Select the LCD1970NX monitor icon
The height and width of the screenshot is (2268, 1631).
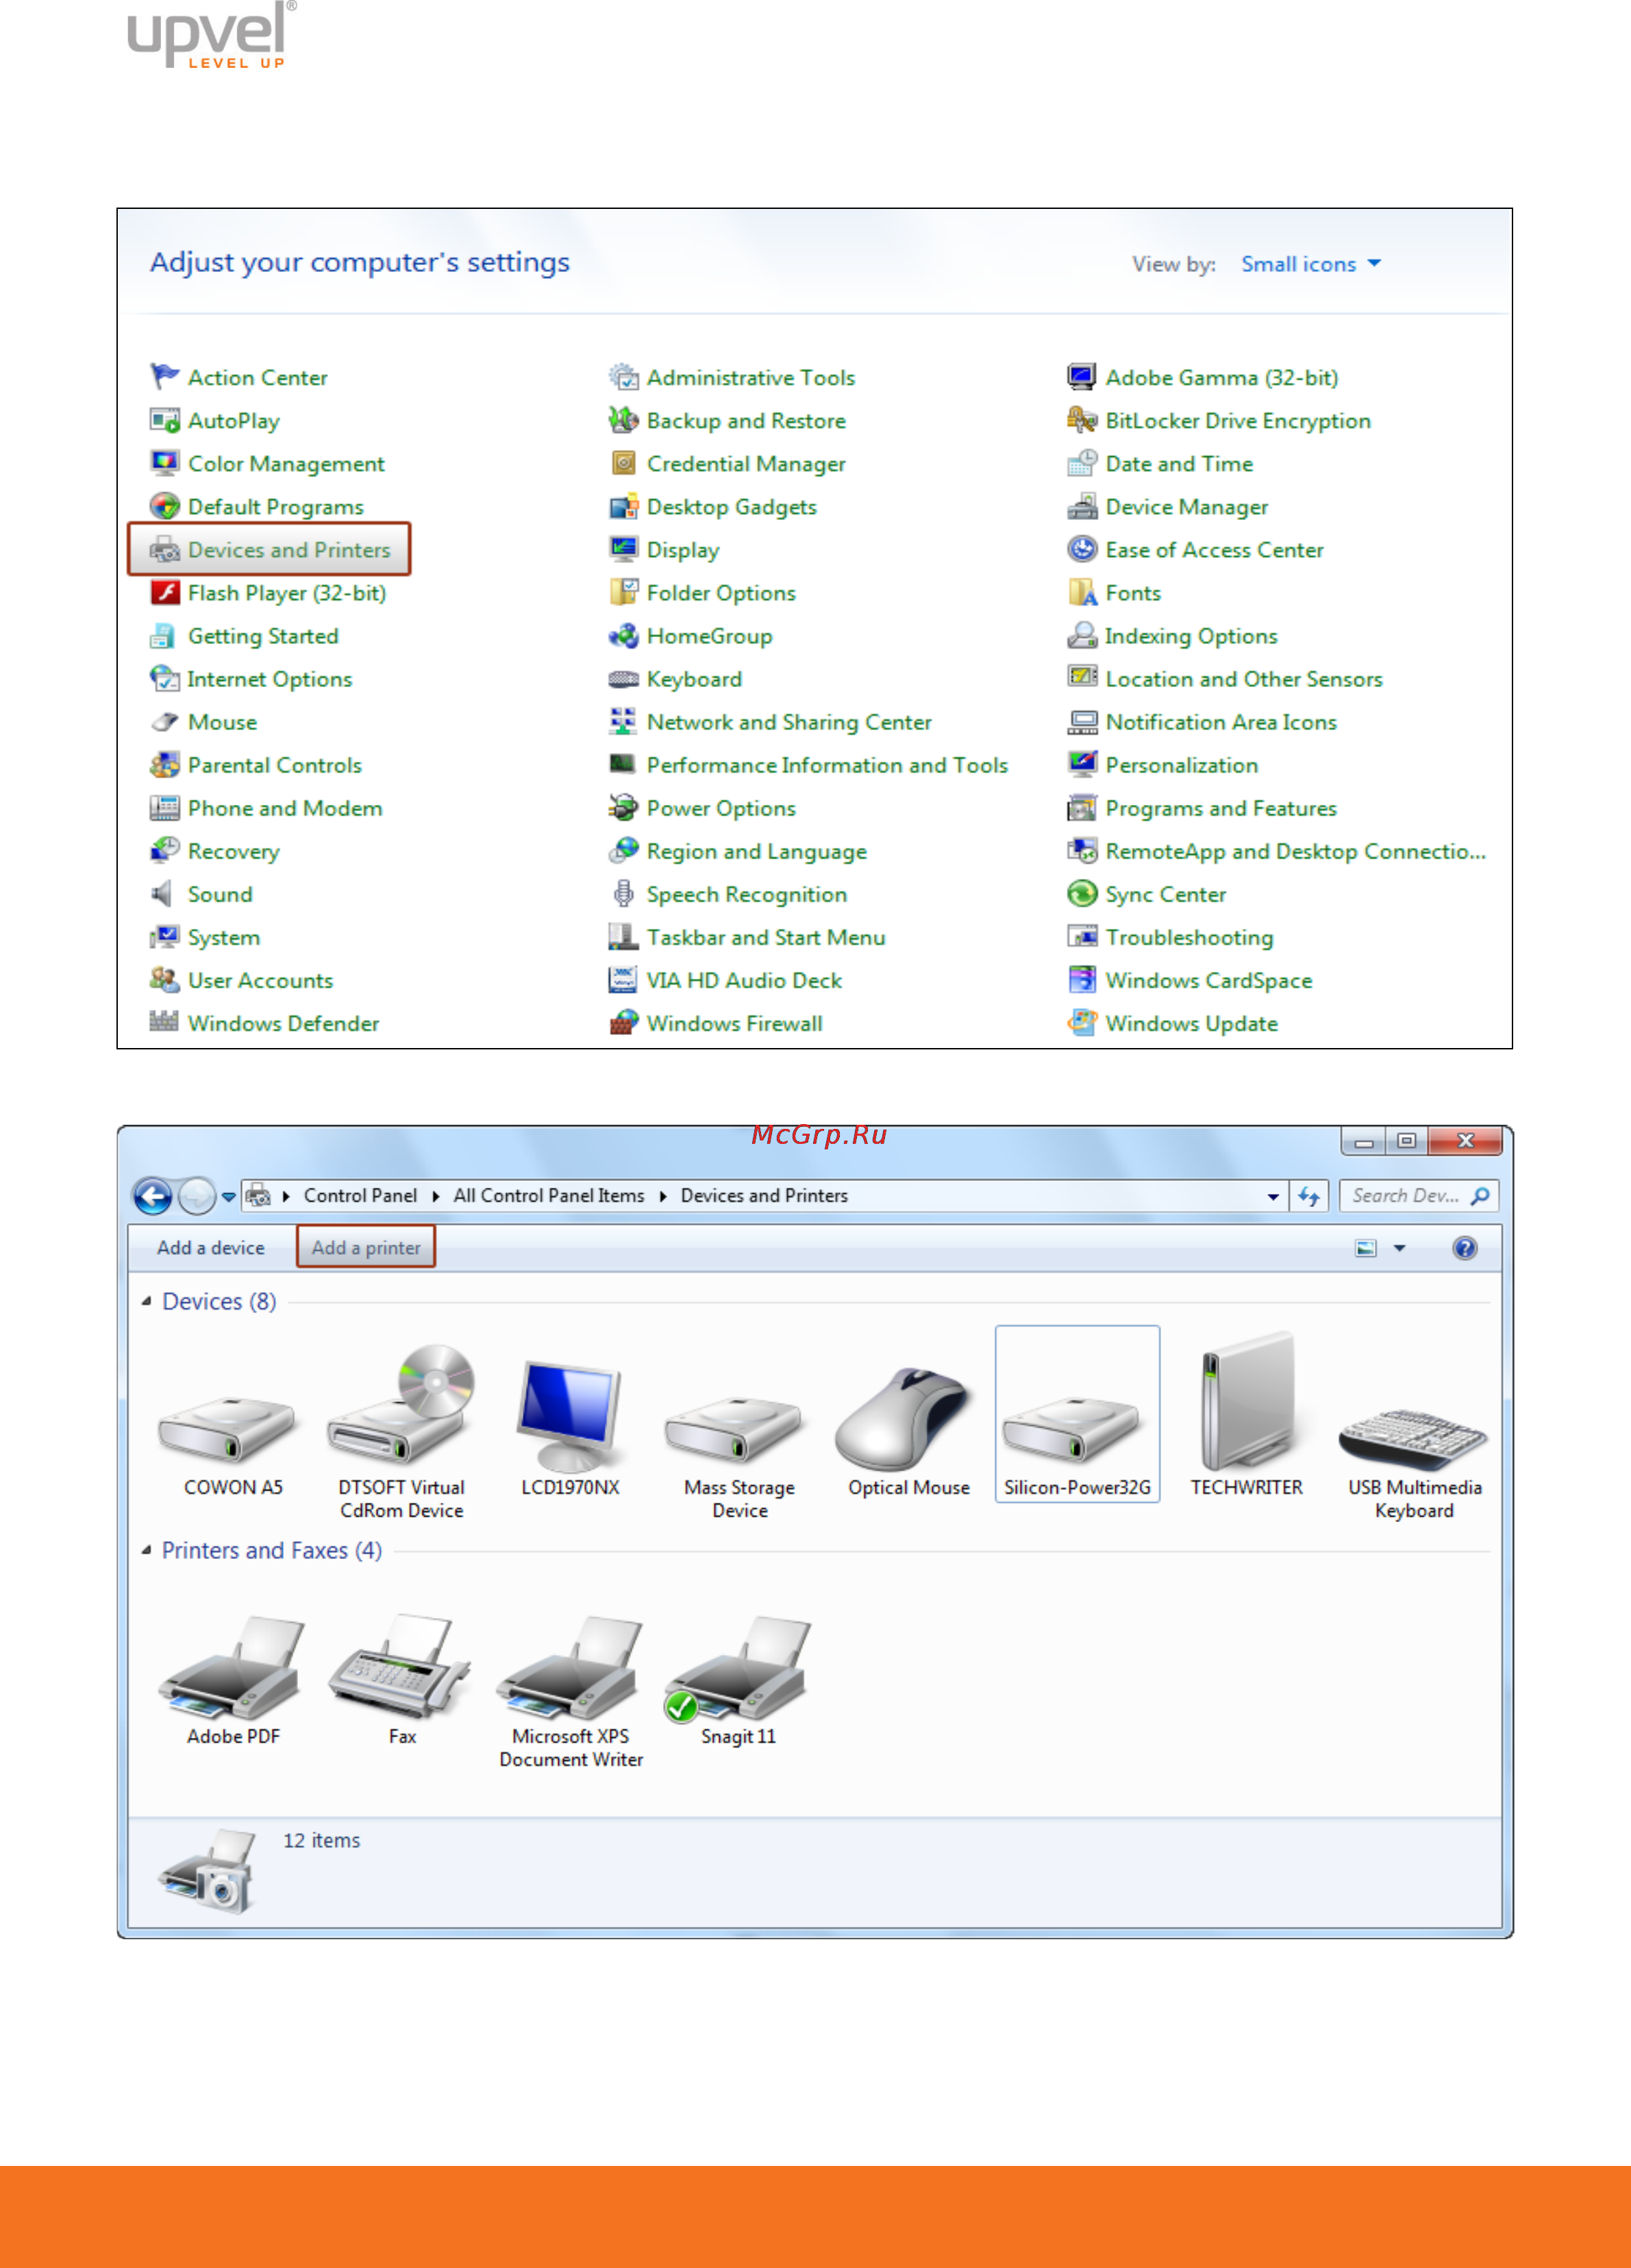[570, 1415]
